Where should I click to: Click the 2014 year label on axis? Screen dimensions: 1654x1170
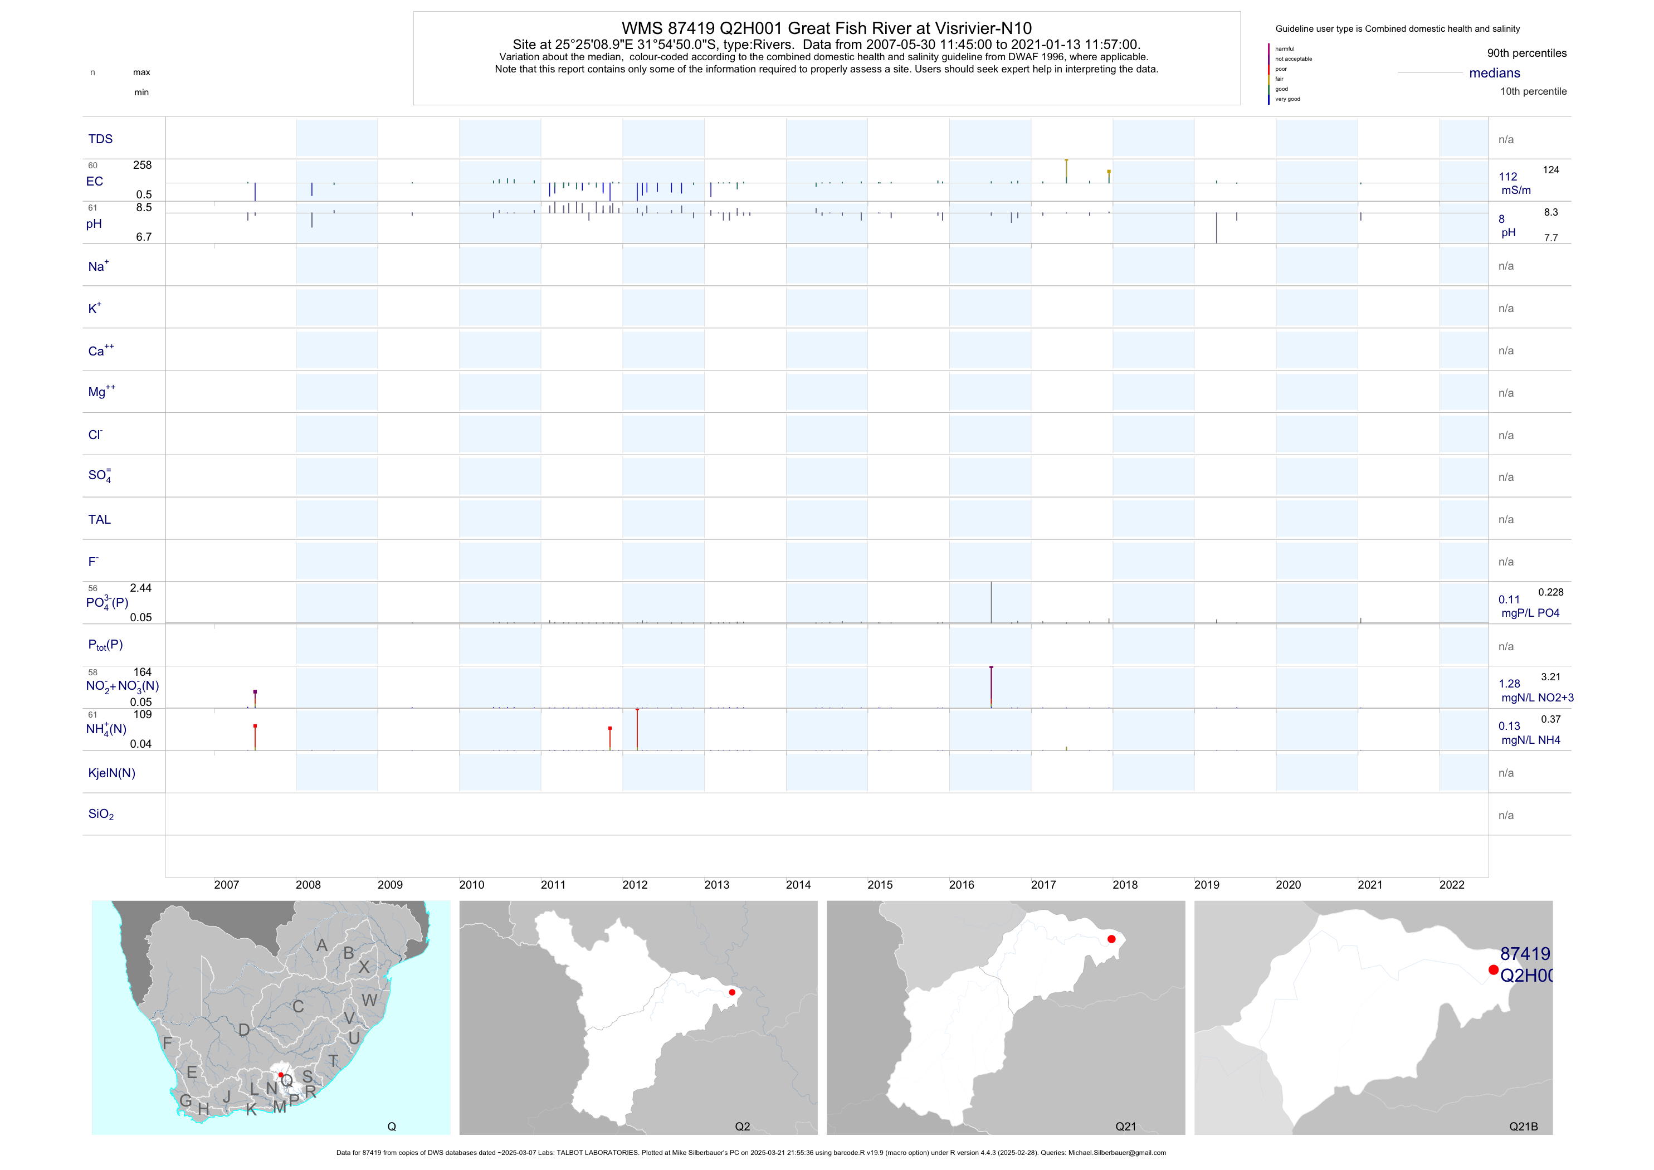point(798,885)
